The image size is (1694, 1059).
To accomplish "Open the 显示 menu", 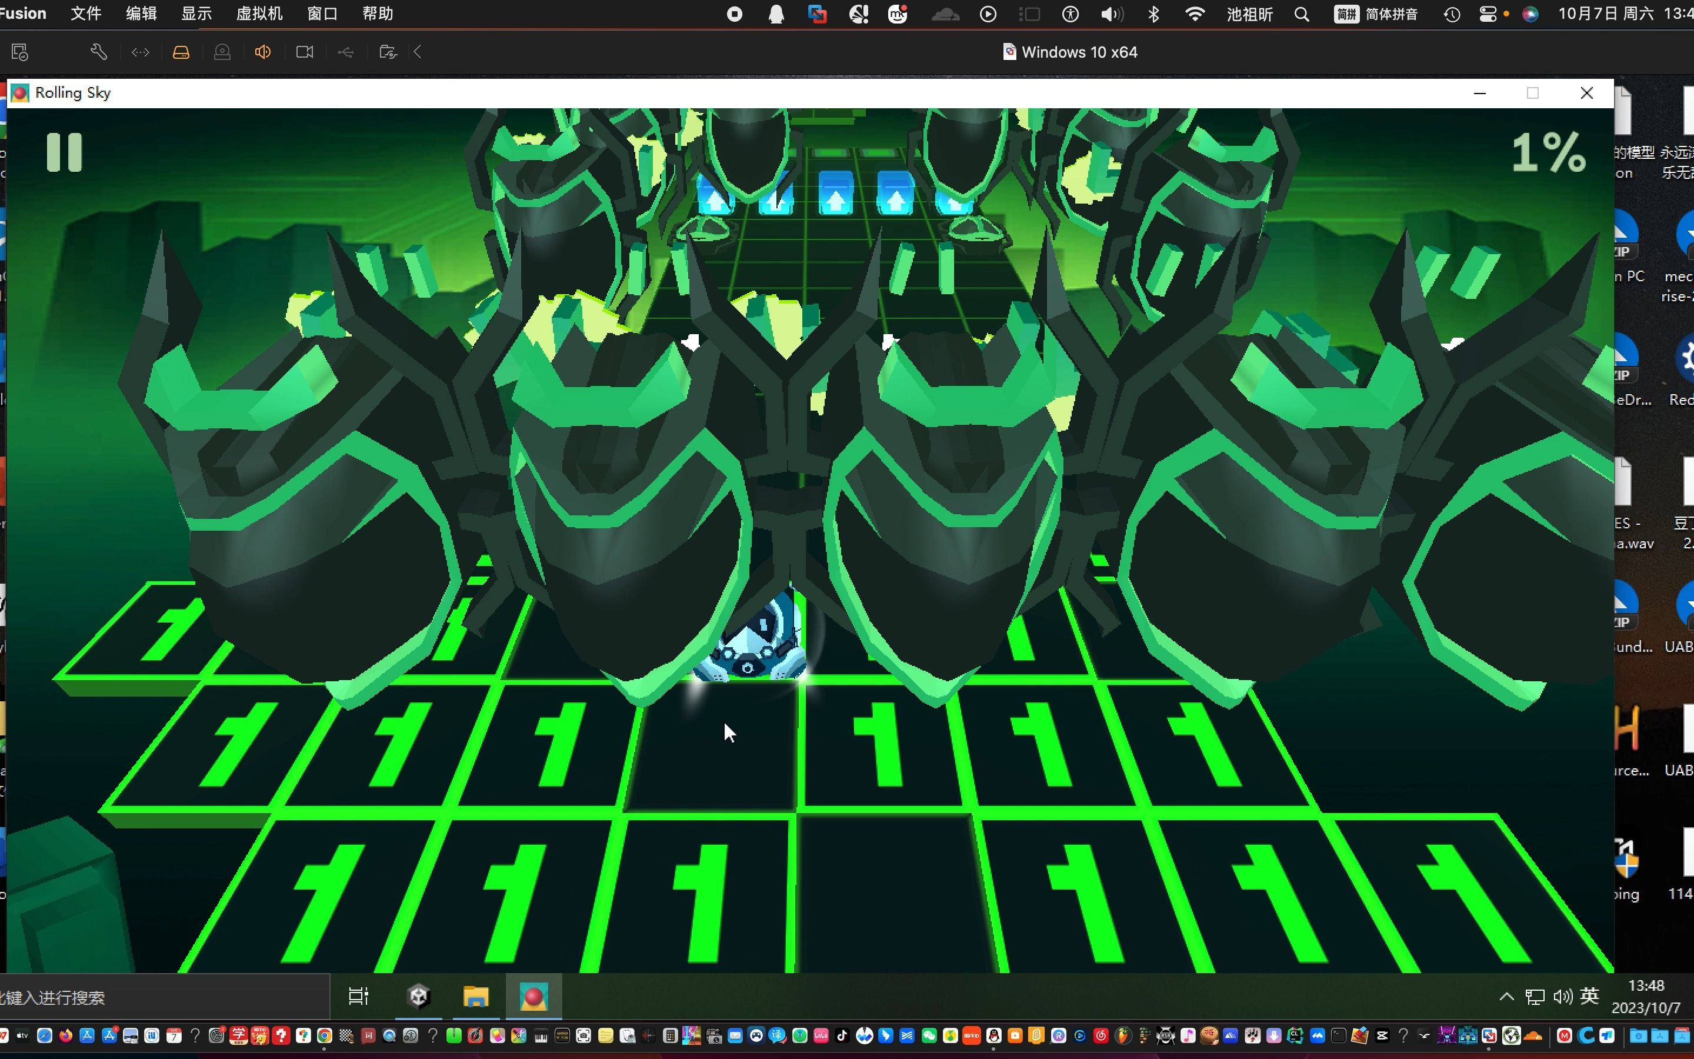I will 196,14.
